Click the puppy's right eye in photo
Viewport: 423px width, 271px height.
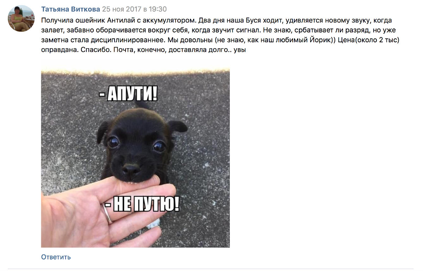click(159, 146)
